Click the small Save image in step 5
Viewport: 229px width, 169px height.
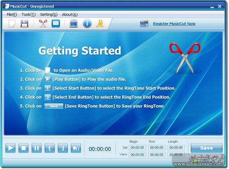54,106
